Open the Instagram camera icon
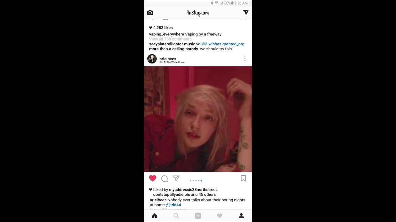The height and width of the screenshot is (222, 396). click(150, 13)
